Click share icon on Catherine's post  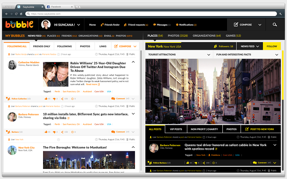pos(62,99)
